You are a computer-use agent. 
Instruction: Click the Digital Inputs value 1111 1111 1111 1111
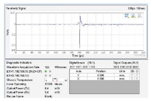(82, 67)
